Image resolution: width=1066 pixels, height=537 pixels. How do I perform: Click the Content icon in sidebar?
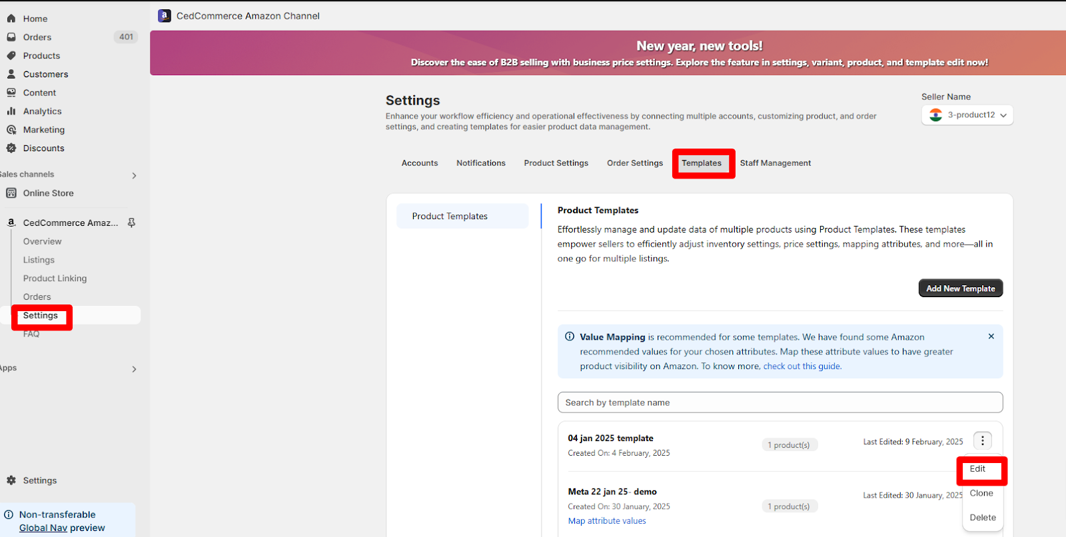(x=11, y=93)
